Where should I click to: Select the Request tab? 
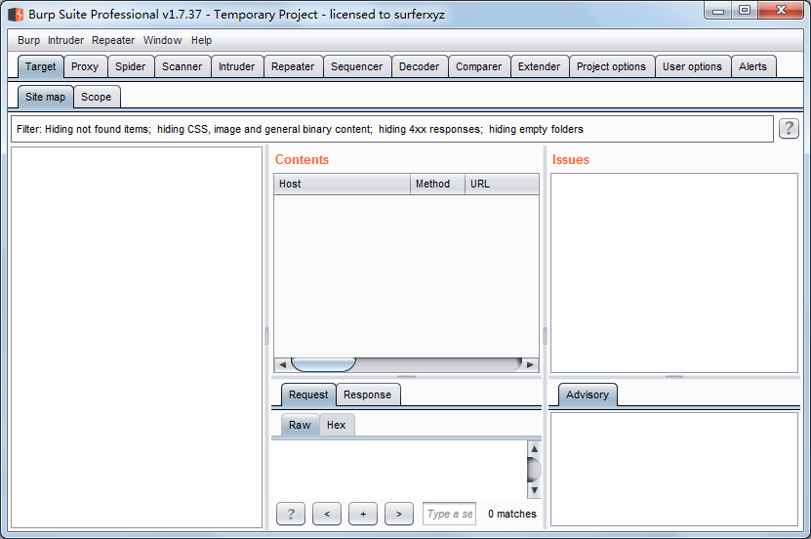click(x=308, y=394)
